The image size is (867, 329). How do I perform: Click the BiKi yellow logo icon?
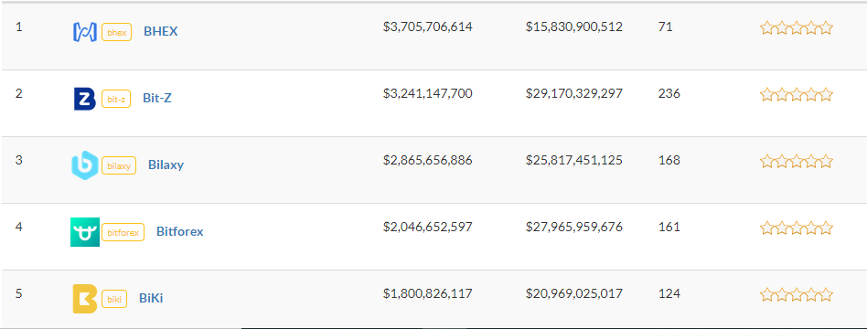85,299
